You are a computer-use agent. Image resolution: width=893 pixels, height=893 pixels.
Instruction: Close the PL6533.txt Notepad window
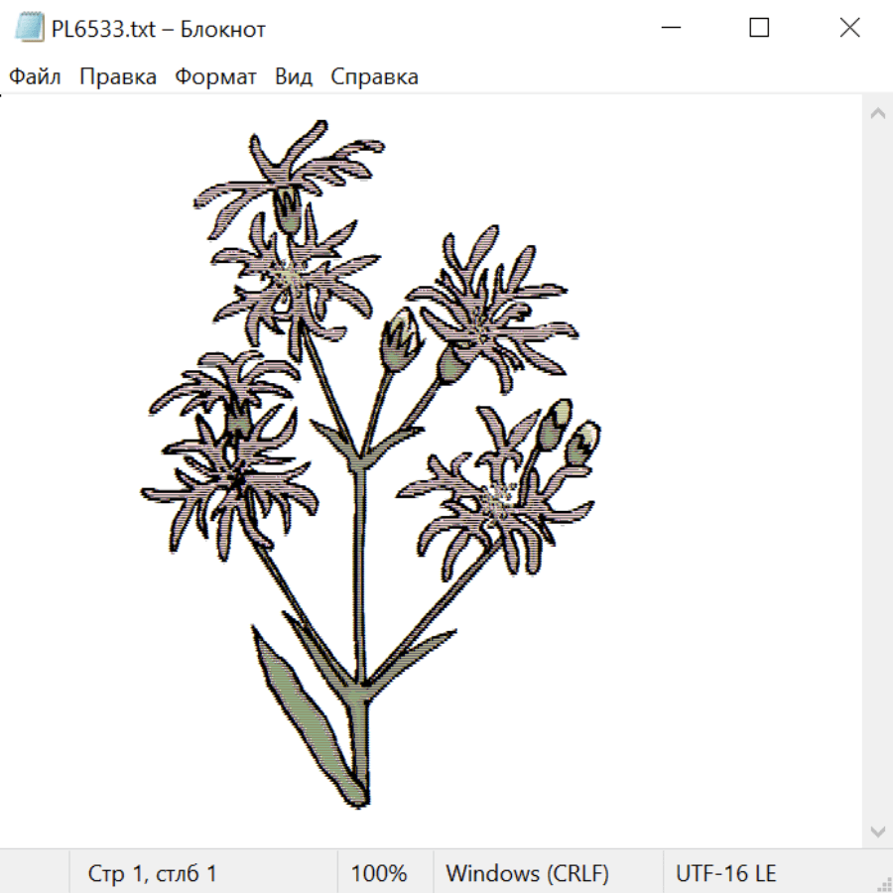click(849, 29)
